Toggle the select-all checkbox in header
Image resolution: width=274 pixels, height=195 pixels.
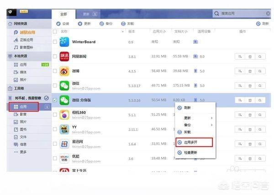pos(55,31)
